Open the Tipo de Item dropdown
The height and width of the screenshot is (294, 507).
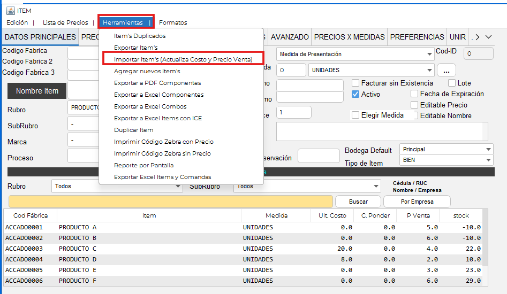pyautogui.click(x=447, y=160)
